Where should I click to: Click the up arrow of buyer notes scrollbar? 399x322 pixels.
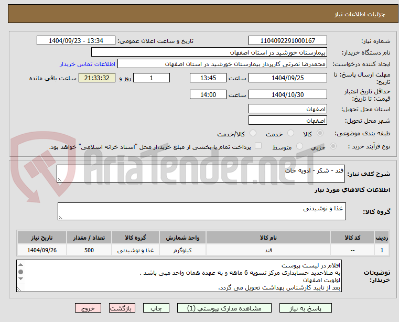pos(21,265)
